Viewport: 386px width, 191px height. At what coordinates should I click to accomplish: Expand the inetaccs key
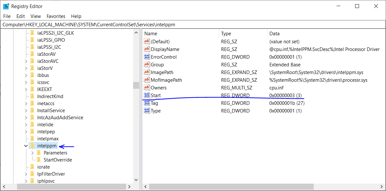click(x=26, y=103)
